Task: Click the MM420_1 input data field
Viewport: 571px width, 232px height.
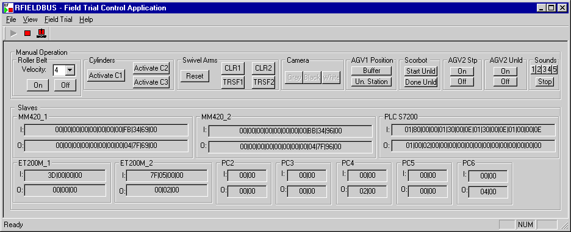Action: [x=106, y=130]
